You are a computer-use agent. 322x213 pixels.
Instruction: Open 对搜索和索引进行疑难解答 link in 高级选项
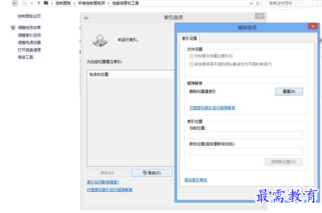point(212,108)
